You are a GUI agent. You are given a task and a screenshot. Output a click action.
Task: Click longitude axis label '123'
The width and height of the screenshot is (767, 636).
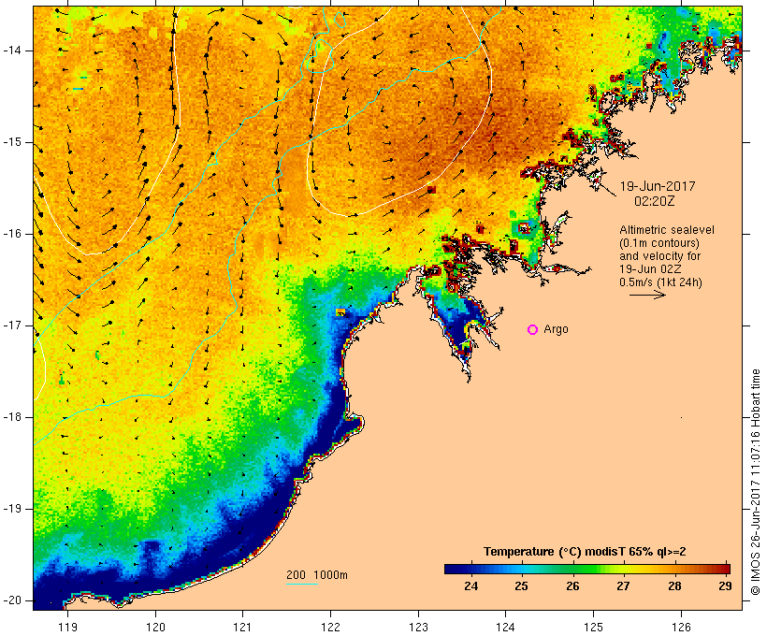418,627
